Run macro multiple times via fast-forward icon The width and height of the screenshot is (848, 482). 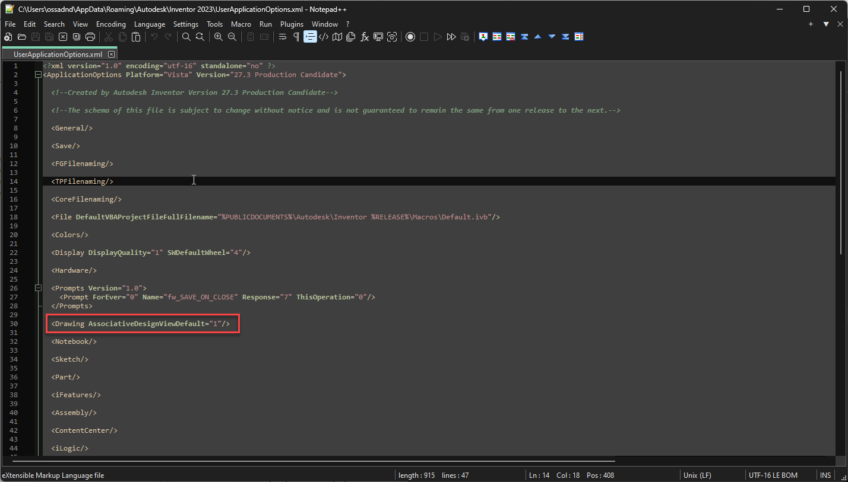pos(451,37)
